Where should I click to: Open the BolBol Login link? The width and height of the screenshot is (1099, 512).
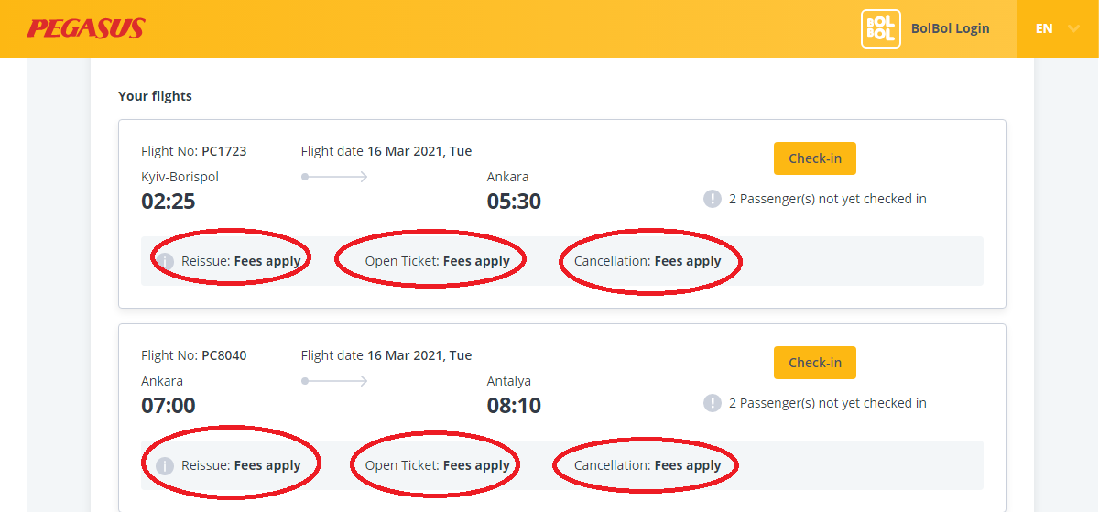click(950, 28)
